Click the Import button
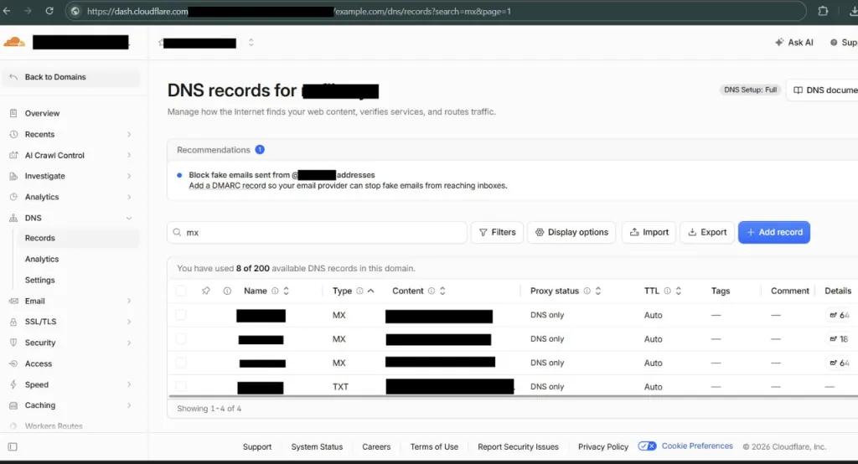 point(649,233)
